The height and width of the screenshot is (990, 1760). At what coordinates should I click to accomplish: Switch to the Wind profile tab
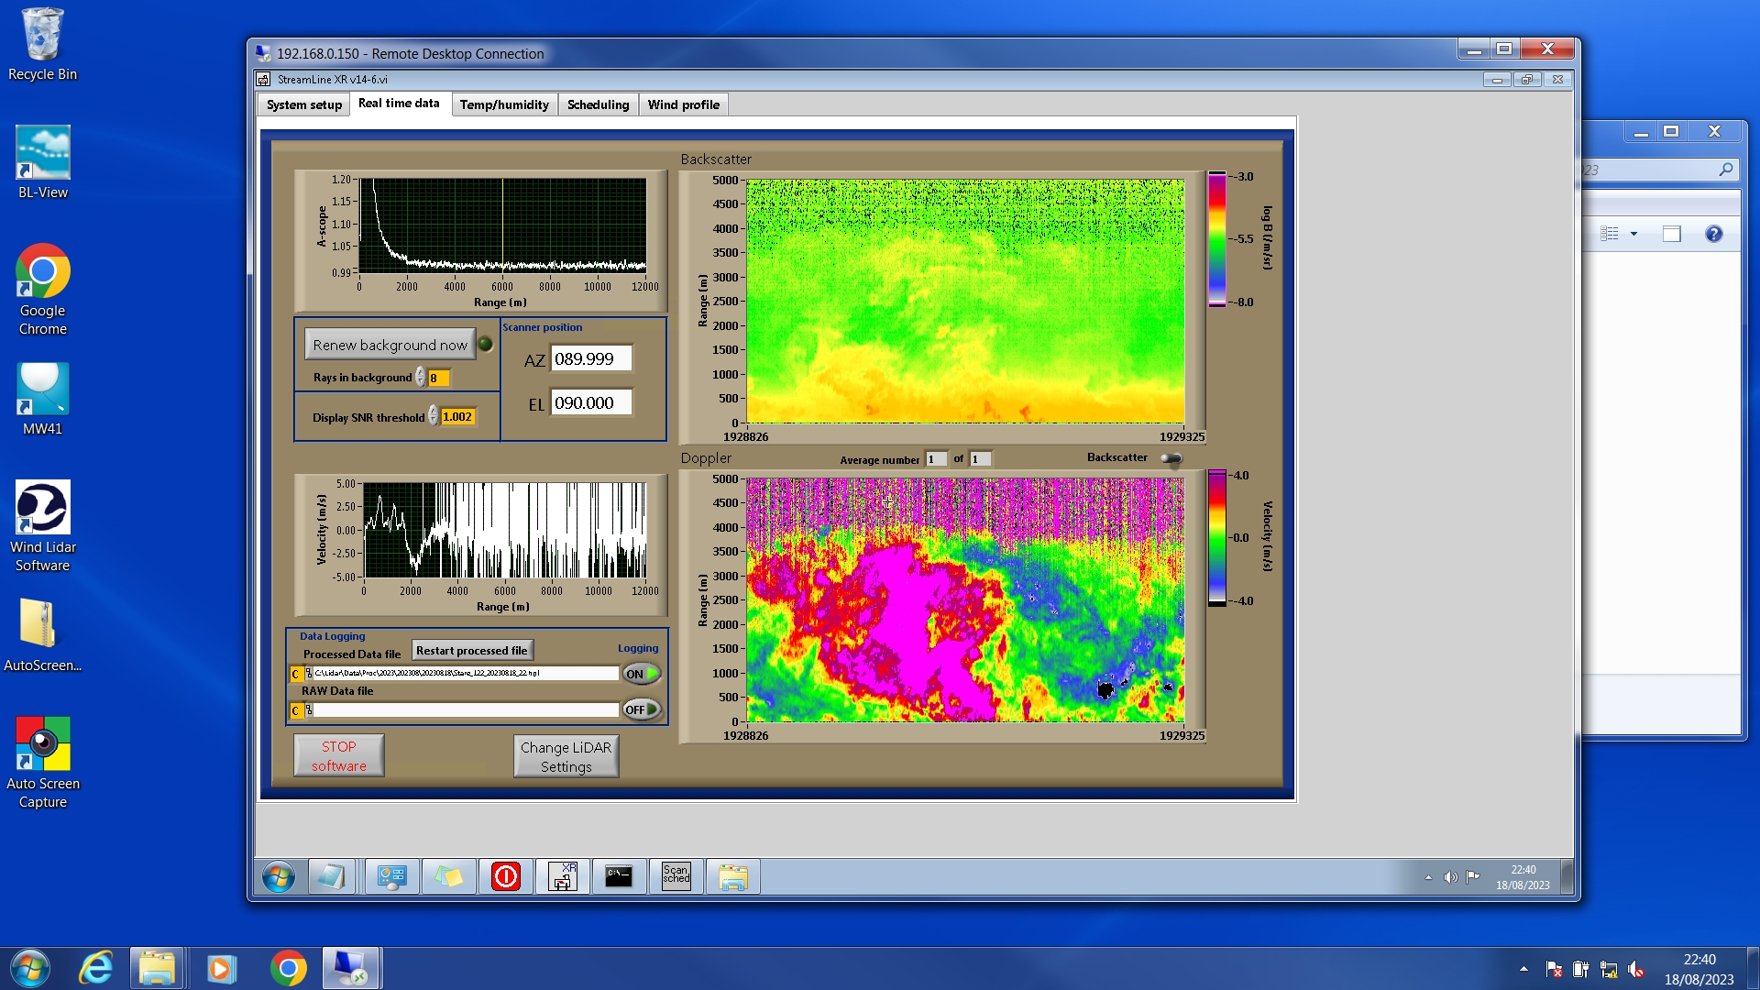click(683, 104)
